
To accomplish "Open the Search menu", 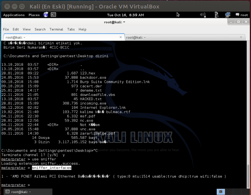I will (40, 29).
